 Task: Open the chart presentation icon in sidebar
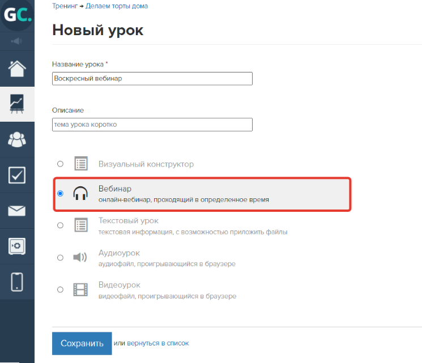[x=17, y=103]
